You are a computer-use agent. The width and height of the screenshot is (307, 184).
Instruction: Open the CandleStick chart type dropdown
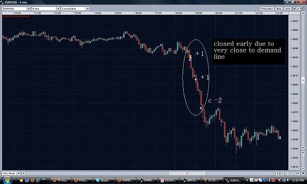88,9
